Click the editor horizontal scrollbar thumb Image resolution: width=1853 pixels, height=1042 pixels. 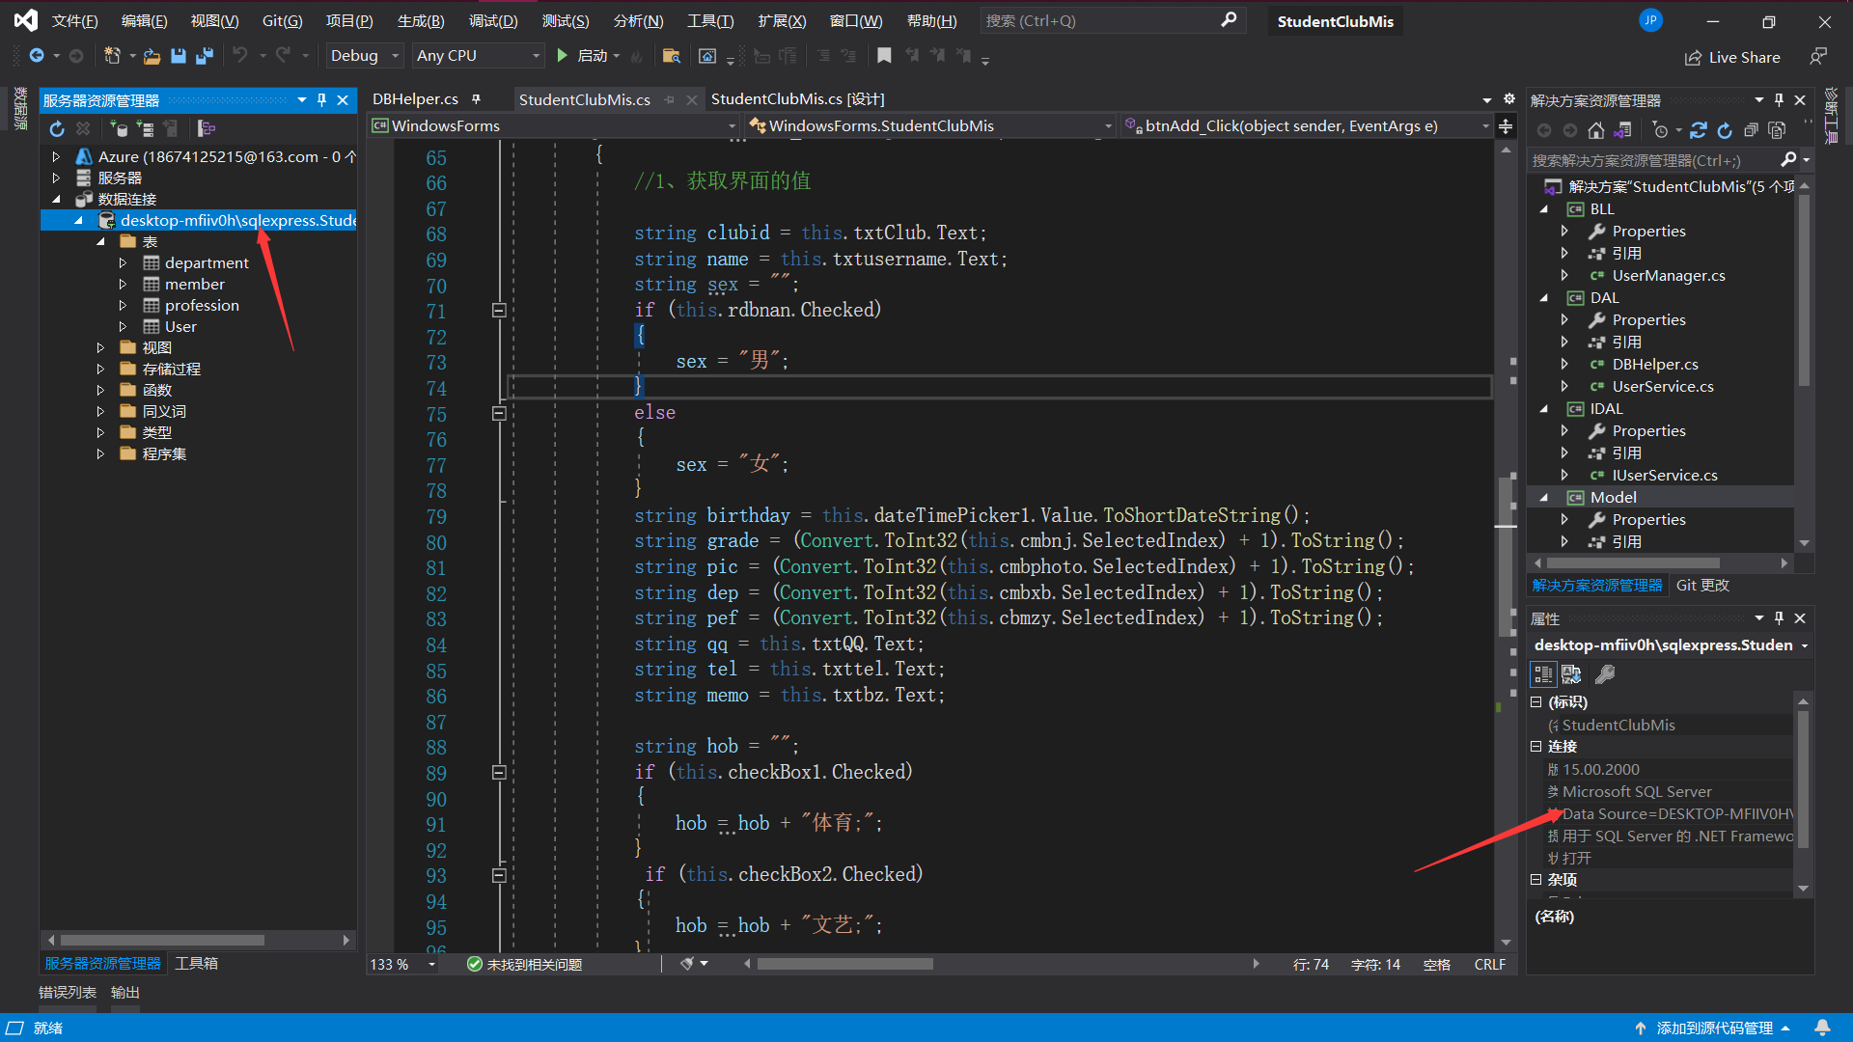(x=844, y=964)
